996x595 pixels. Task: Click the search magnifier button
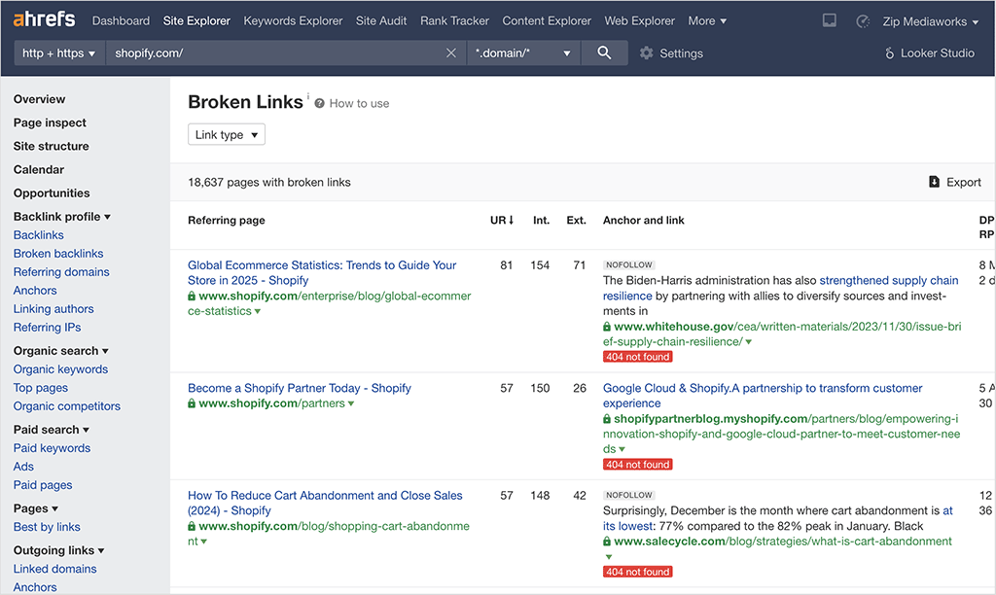coord(604,53)
